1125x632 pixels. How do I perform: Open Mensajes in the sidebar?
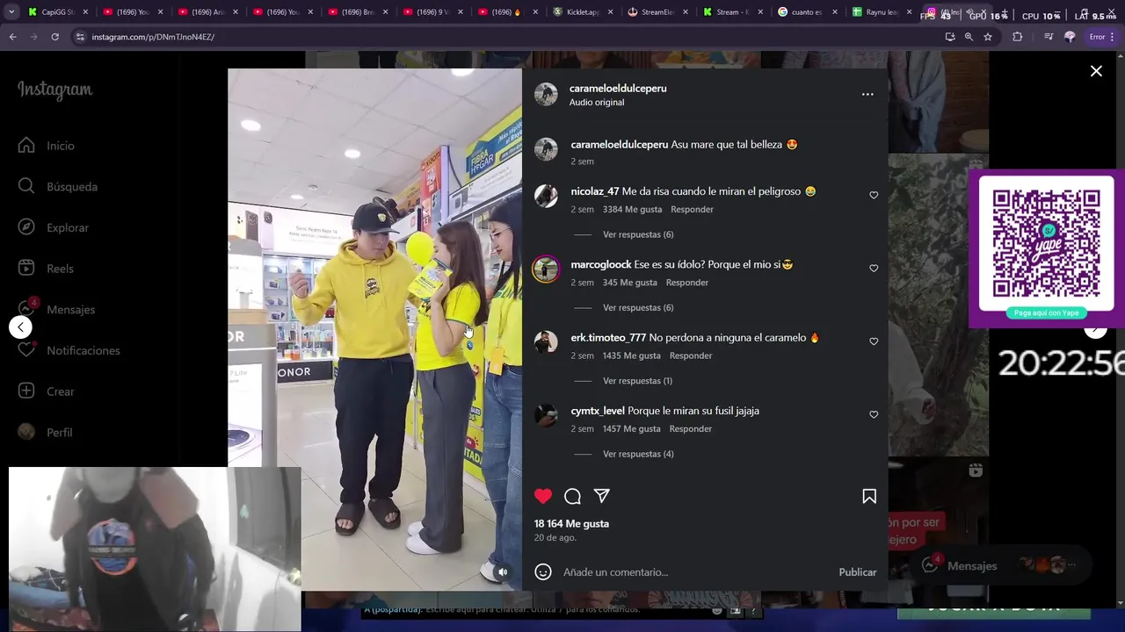coord(57,309)
